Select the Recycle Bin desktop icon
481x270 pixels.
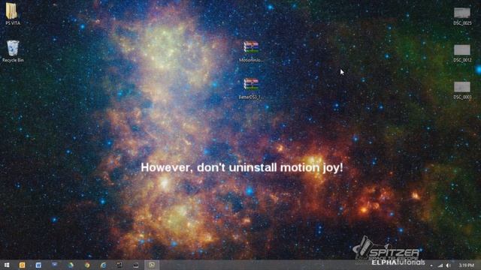pyautogui.click(x=13, y=51)
